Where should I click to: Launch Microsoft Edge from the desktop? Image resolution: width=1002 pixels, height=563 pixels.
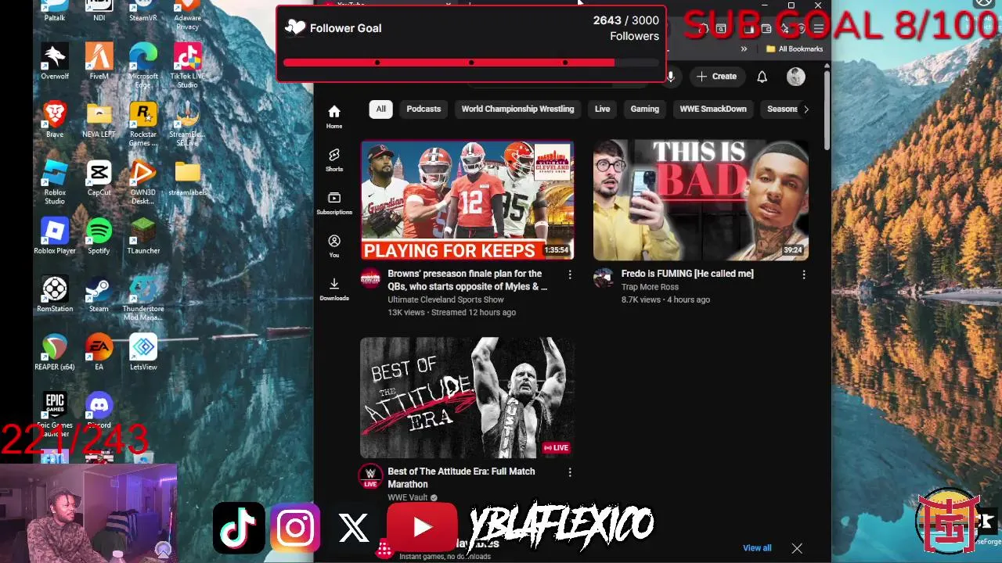[x=143, y=65]
